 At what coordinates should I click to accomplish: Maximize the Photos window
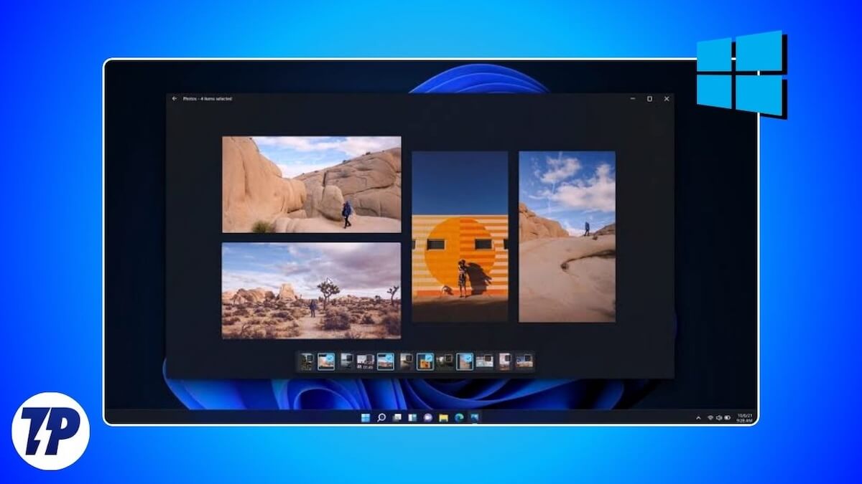[649, 99]
